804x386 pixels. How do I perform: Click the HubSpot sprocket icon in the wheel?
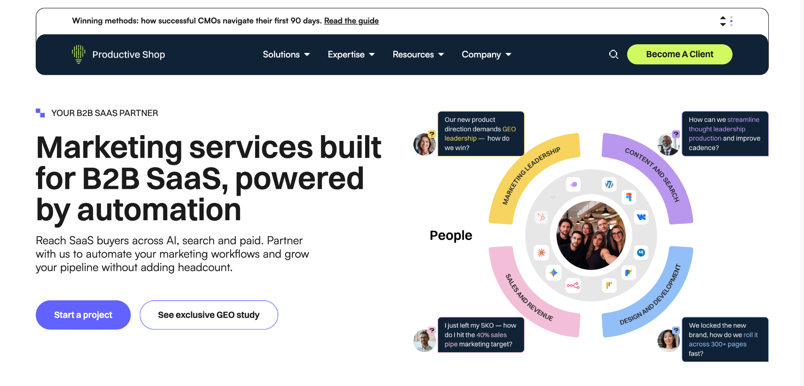click(541, 217)
